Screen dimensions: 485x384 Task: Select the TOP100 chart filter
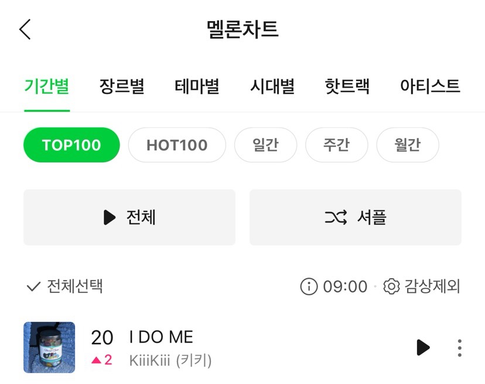click(71, 145)
